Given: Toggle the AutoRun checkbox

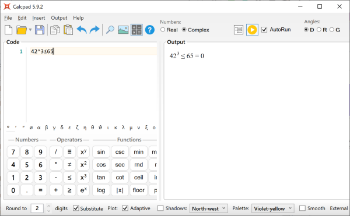Looking at the screenshot, I should [264, 30].
